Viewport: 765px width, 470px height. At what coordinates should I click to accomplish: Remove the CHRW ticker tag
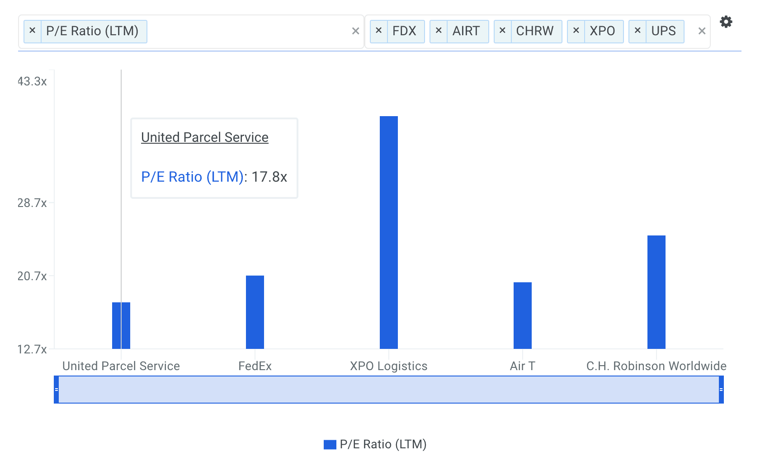(x=502, y=31)
